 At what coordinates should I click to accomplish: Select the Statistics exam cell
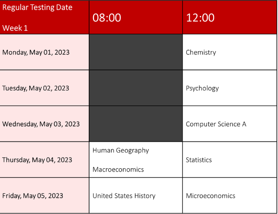[230, 160]
